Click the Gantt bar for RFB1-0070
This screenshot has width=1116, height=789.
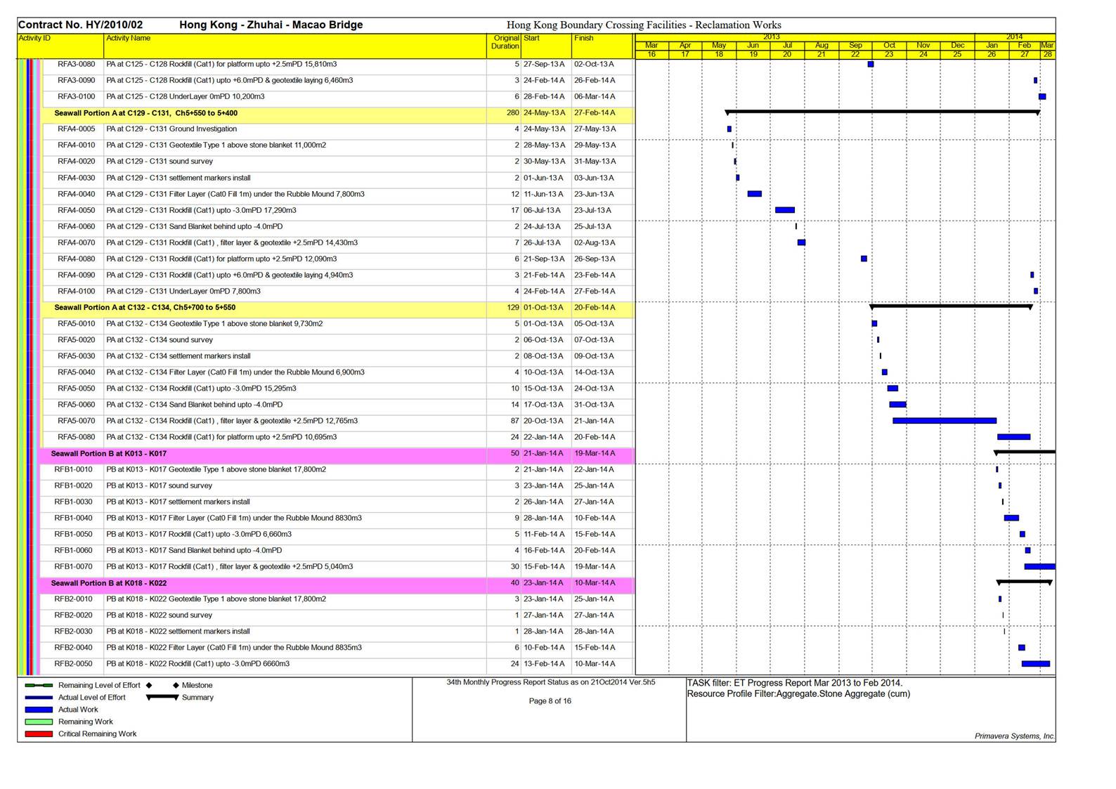tap(1039, 566)
